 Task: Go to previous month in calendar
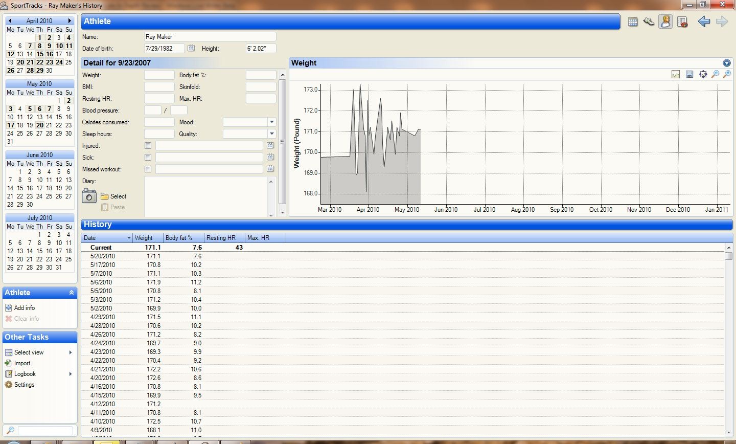[10, 21]
